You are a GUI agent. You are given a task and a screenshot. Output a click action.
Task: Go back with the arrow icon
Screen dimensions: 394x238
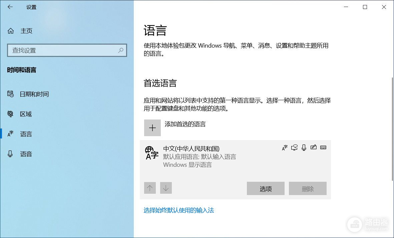[10, 7]
